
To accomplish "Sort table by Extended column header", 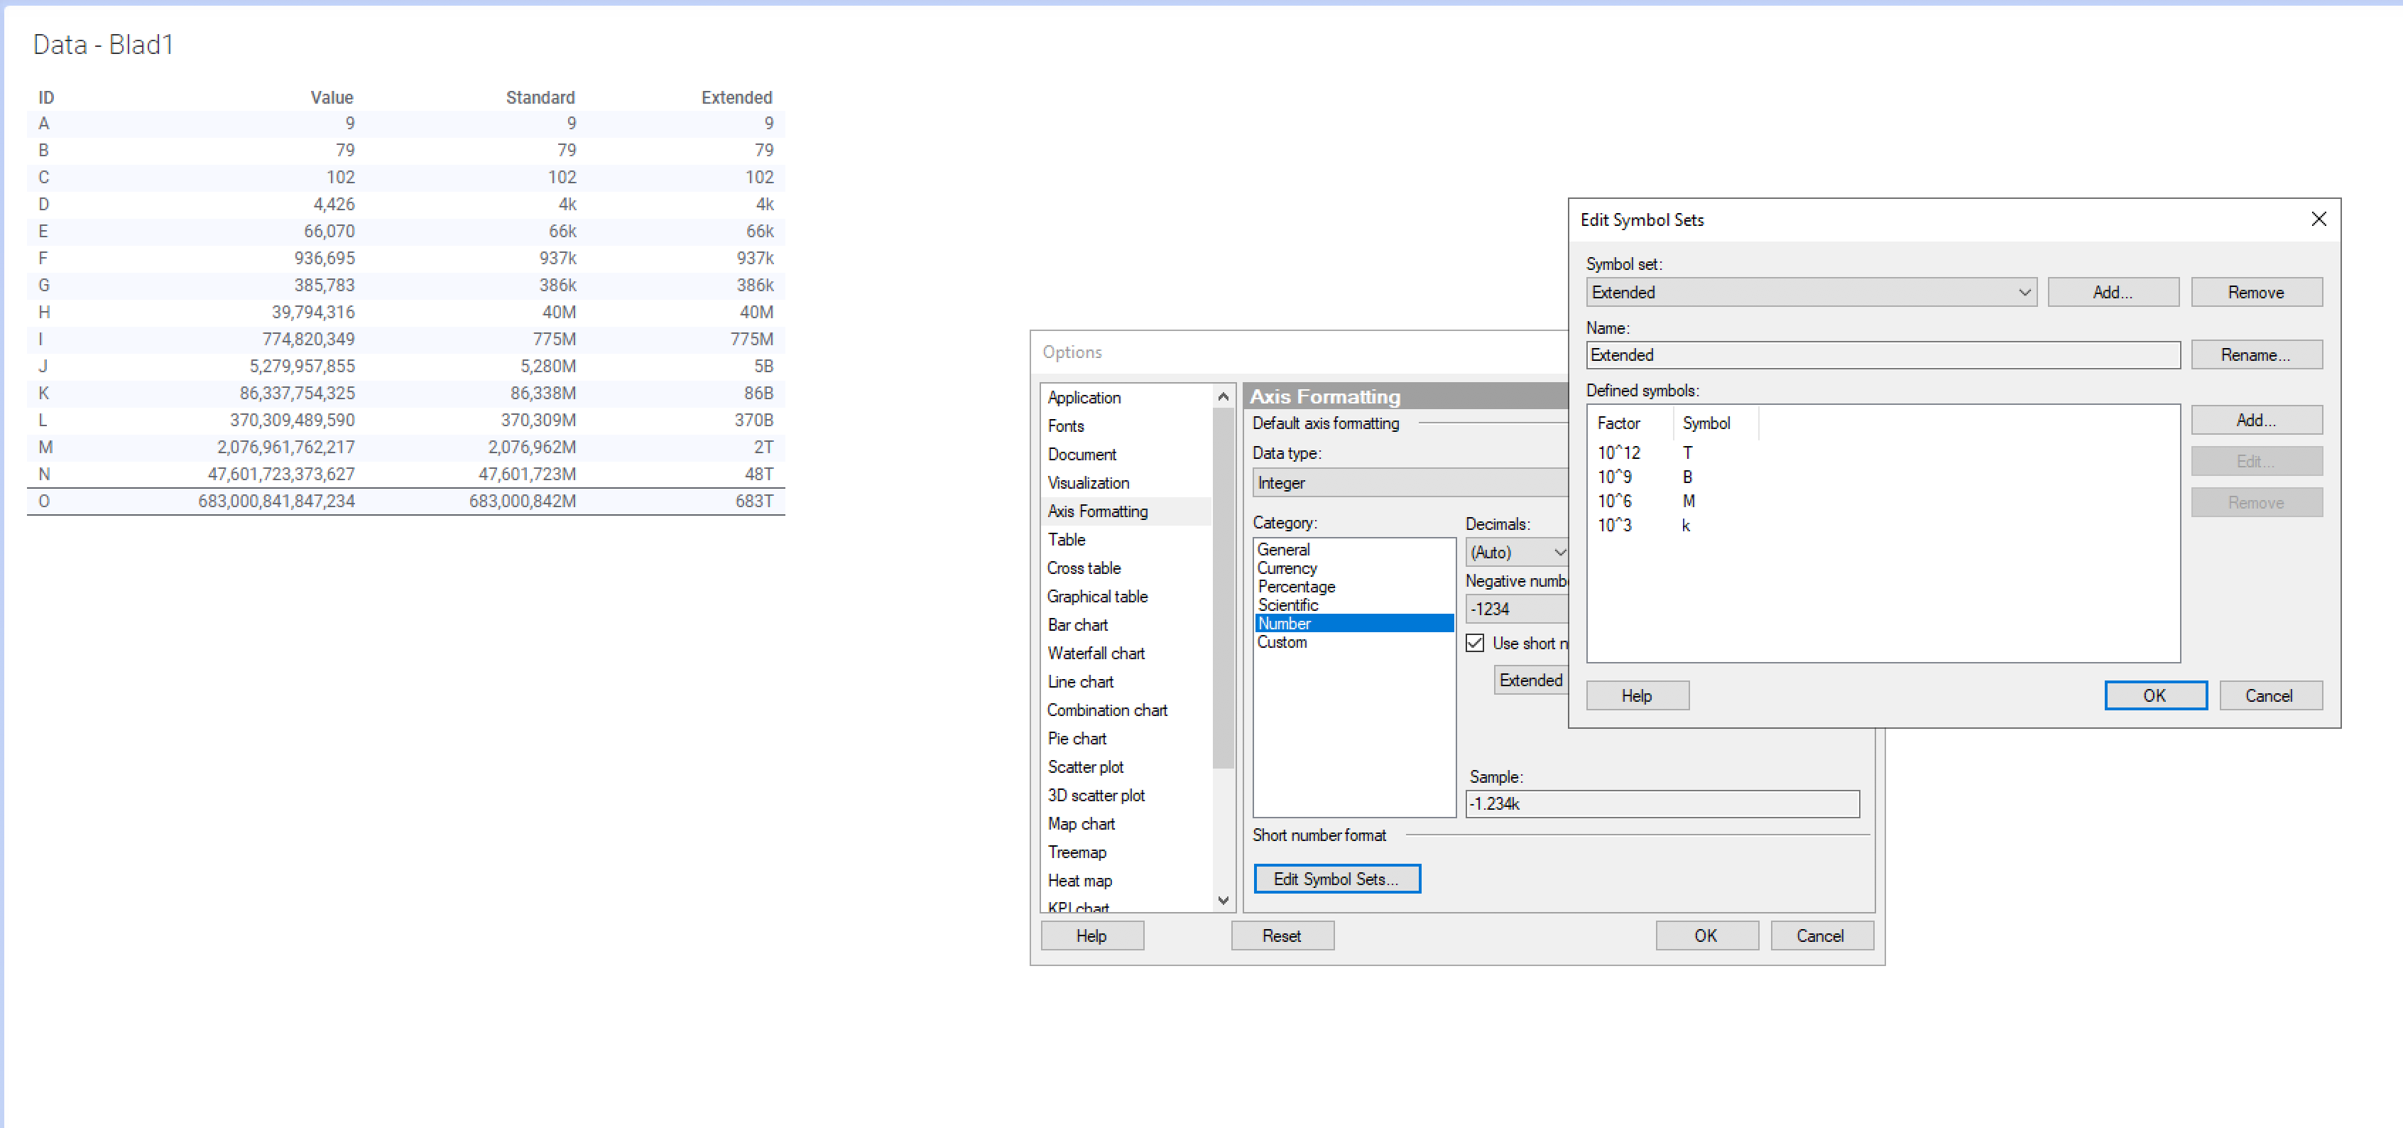I will (736, 97).
